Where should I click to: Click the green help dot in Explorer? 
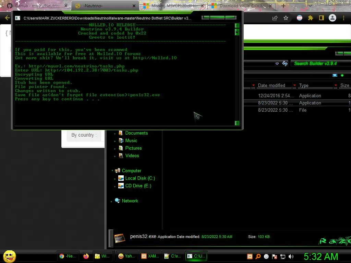click(342, 75)
